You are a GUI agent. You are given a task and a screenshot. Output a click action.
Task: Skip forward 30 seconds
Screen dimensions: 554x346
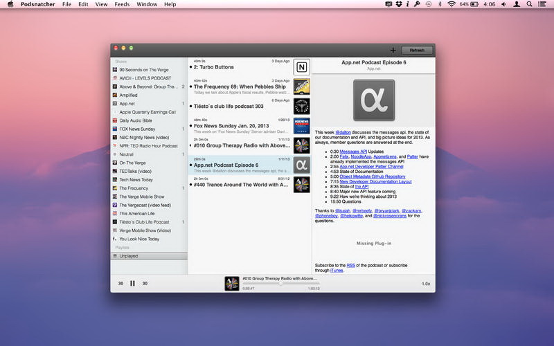click(145, 283)
